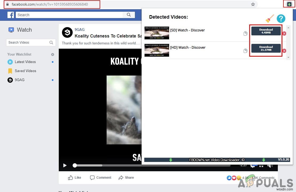Download the 21.27MB HD video

click(266, 48)
